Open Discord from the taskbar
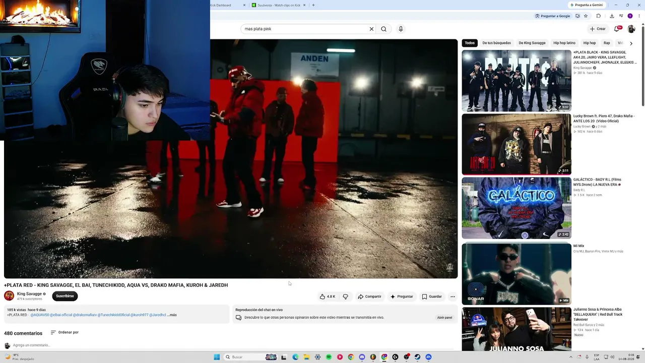Screen dimensions: 645x363 click(x=362, y=357)
